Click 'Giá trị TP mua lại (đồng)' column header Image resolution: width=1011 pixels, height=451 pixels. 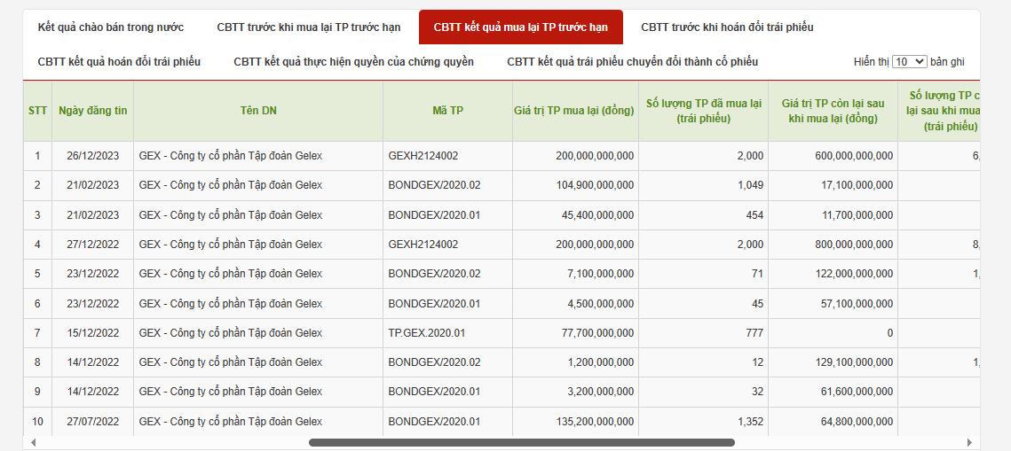[x=574, y=111]
